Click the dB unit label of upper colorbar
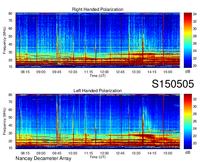The image size is (200, 162). point(188,72)
